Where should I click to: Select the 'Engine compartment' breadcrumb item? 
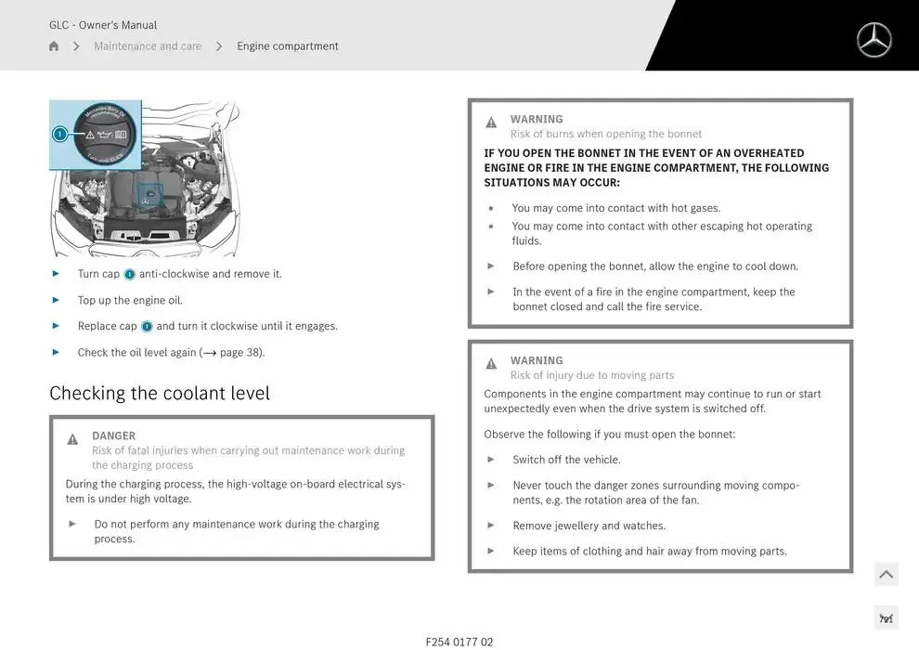288,46
